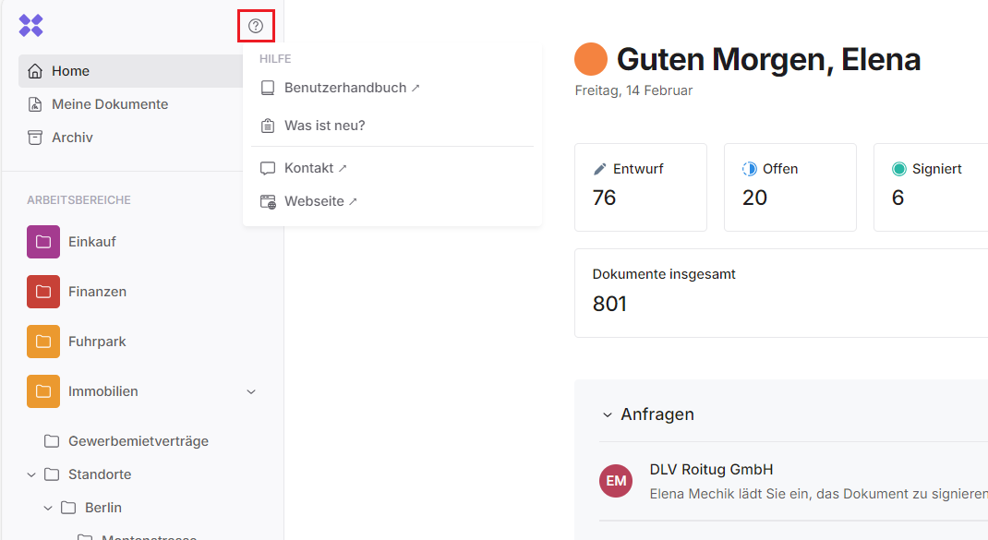The height and width of the screenshot is (540, 988).
Task: Select Was ist neu? menu entry
Action: click(x=324, y=126)
